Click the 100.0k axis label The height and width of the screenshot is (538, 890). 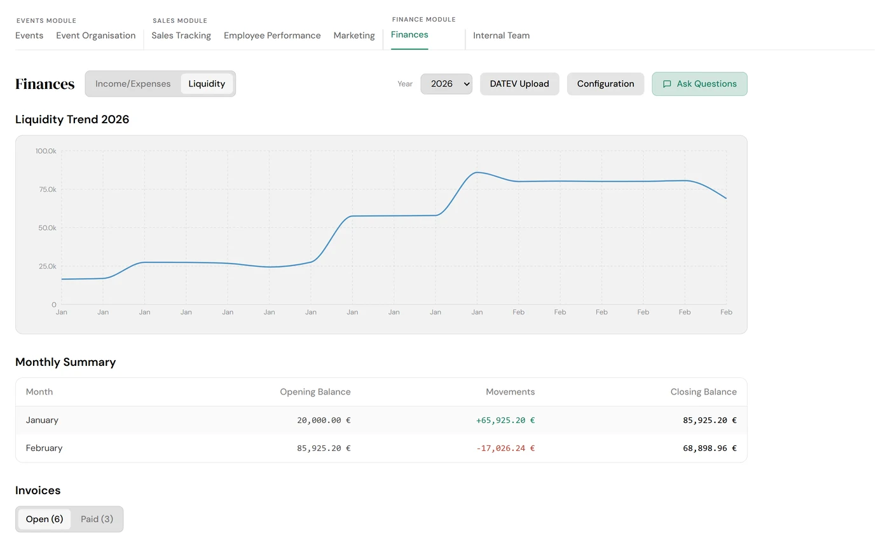pos(46,151)
